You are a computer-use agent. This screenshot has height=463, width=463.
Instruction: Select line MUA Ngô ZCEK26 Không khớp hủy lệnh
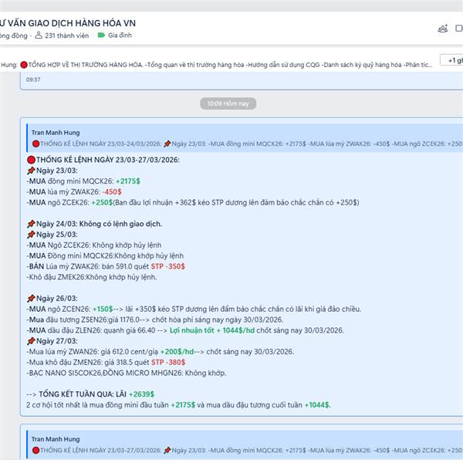pos(94,245)
